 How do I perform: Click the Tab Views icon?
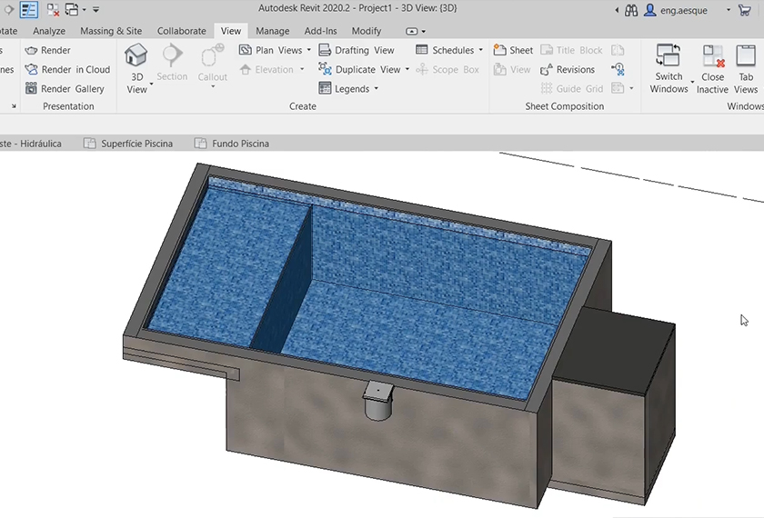(746, 56)
